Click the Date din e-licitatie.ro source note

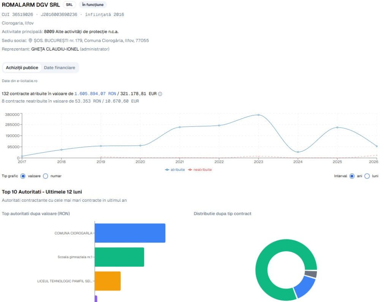click(x=20, y=81)
